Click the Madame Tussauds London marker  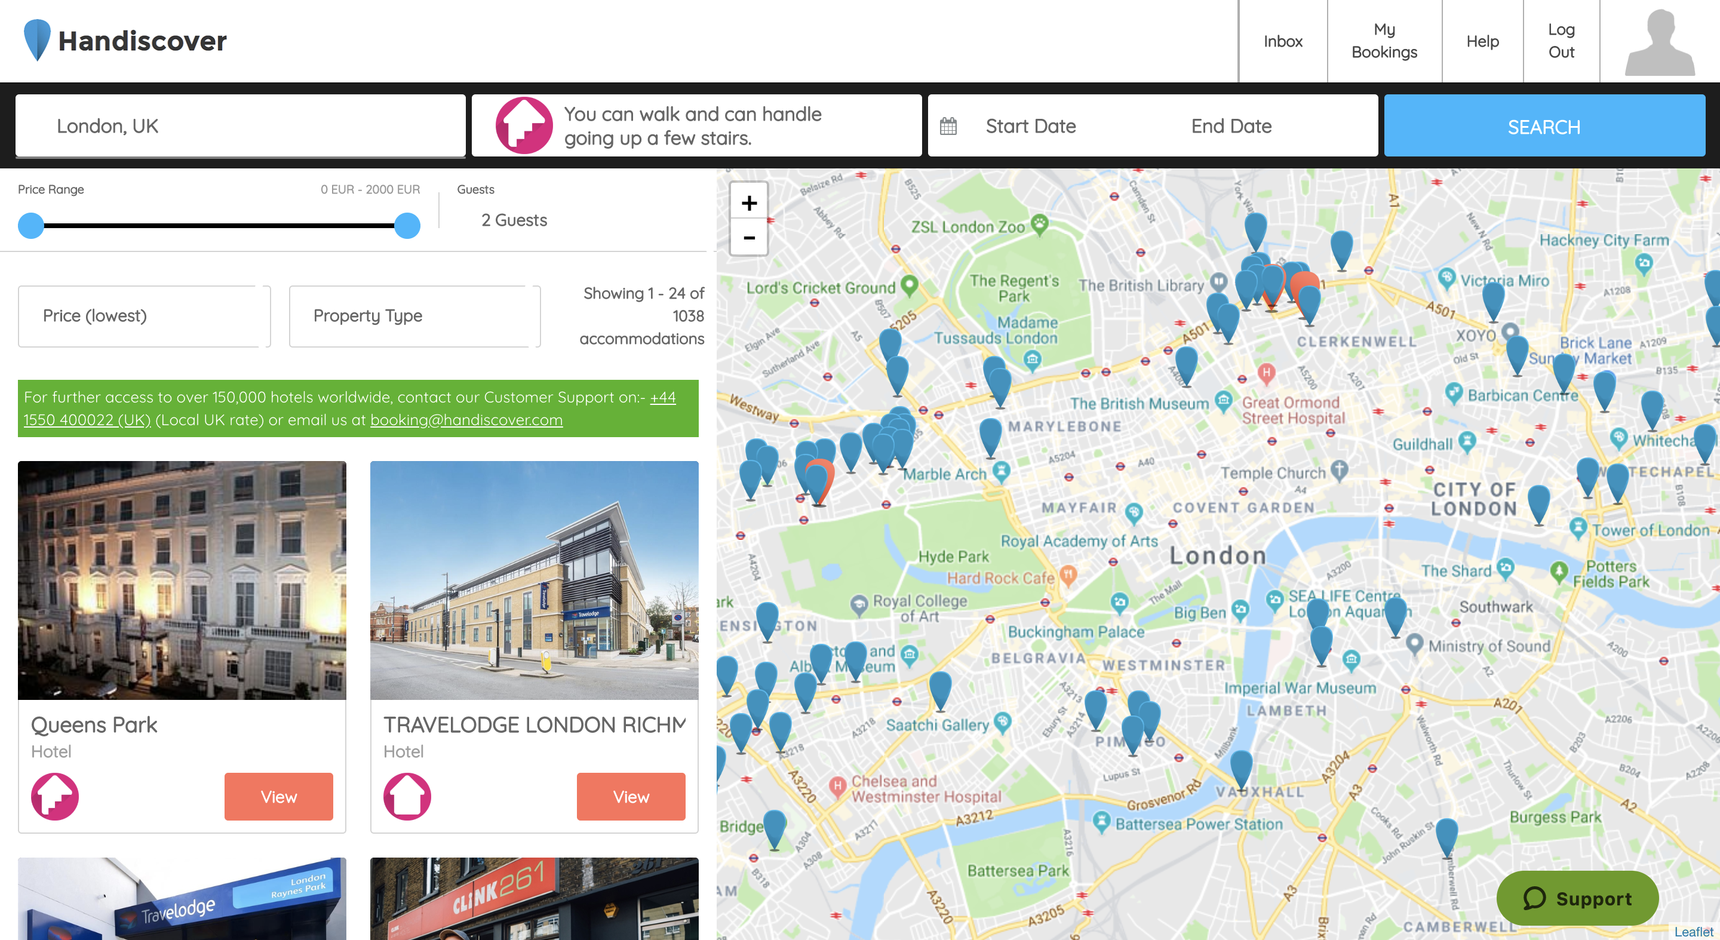tap(1032, 360)
